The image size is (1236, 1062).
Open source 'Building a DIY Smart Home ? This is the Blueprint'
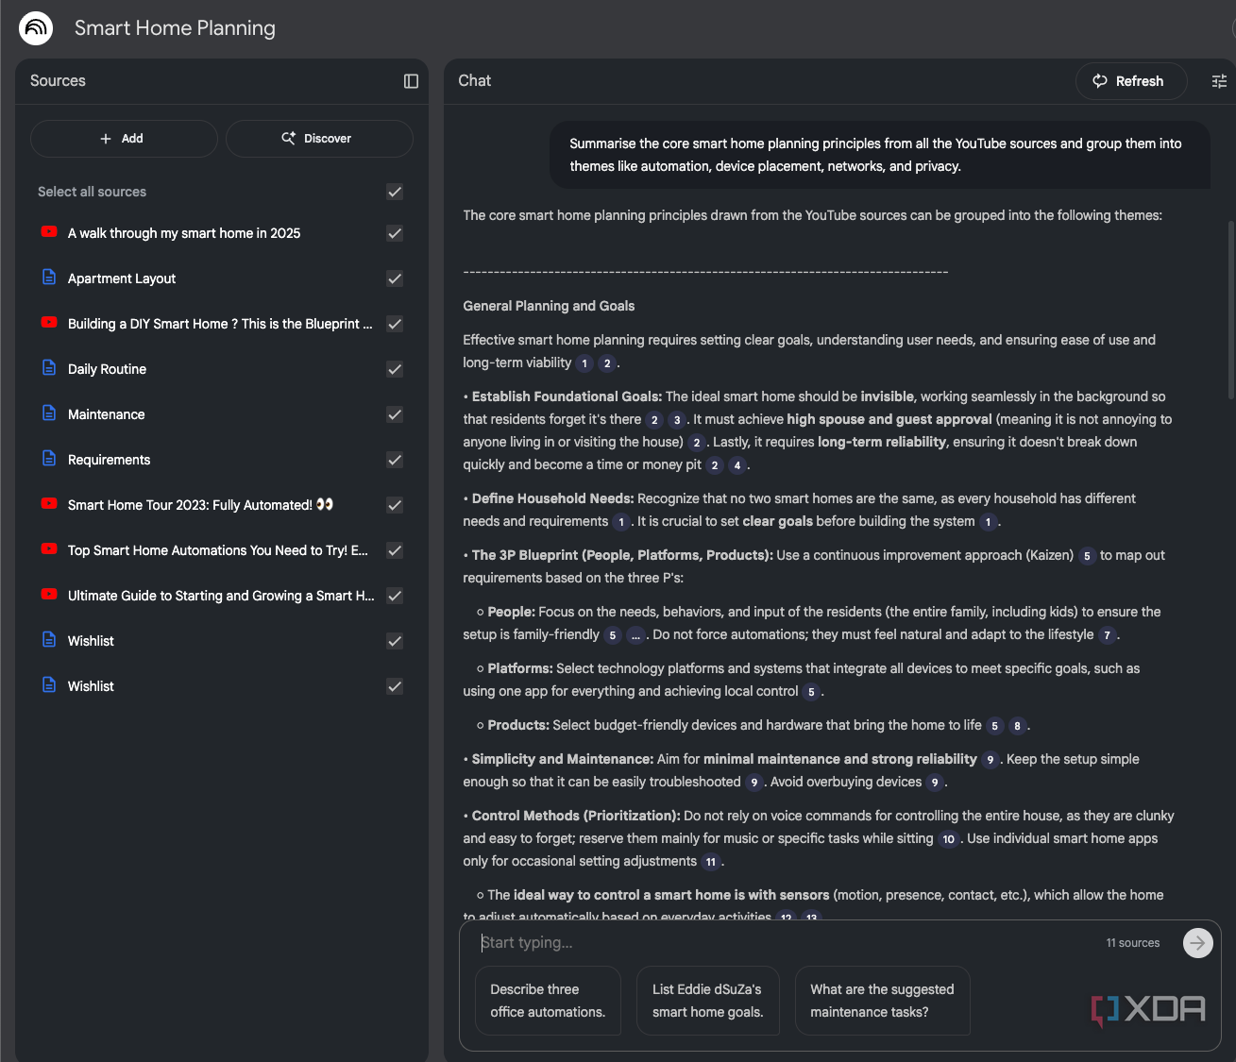220,324
